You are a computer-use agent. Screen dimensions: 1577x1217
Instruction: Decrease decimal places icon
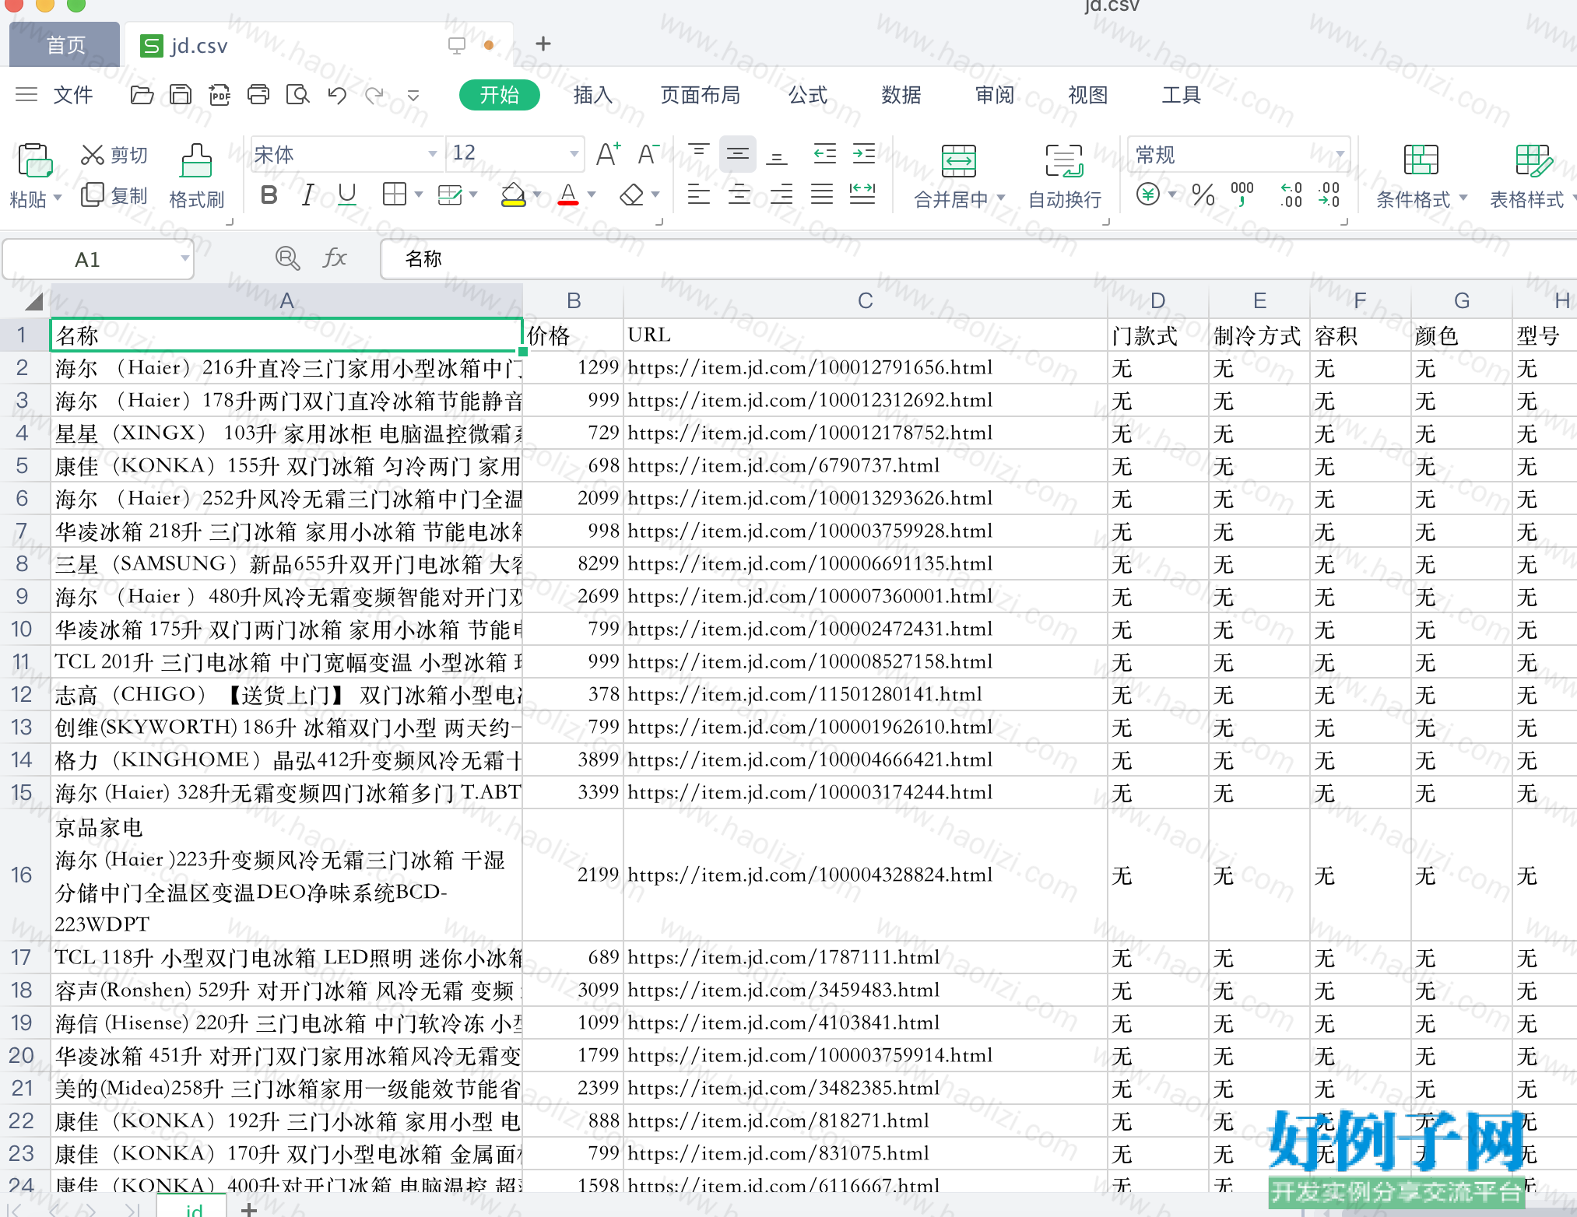pyautogui.click(x=1329, y=194)
